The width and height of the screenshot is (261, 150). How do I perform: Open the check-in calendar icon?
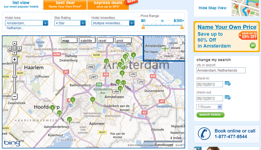tap(227, 83)
